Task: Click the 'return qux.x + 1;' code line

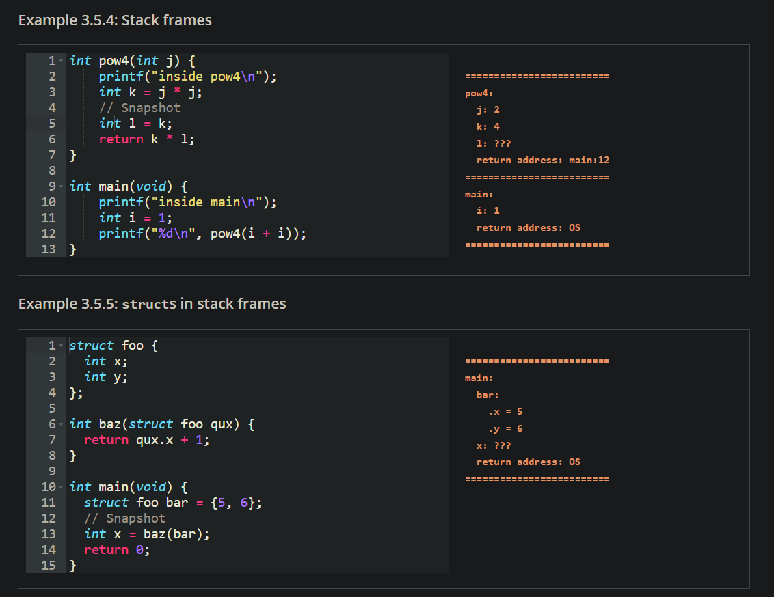Action: click(146, 440)
